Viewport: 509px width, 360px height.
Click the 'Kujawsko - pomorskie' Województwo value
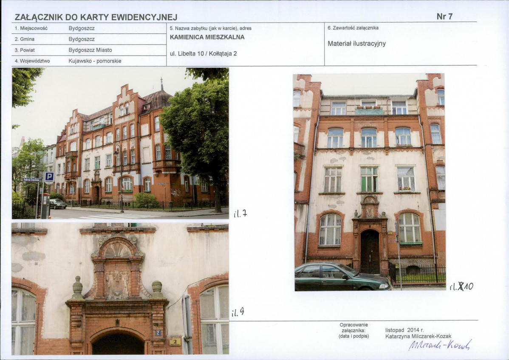(x=95, y=61)
